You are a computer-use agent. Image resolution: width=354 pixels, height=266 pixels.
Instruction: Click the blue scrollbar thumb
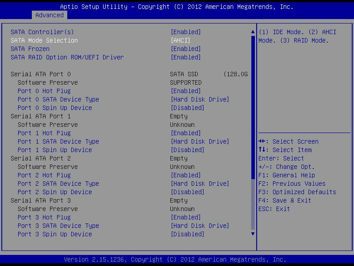(x=253, y=107)
